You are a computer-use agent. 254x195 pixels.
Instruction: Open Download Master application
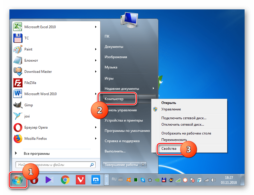[x=56, y=72]
